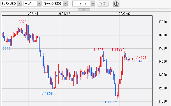Click the 1.14837 high price label
The height and width of the screenshot is (106, 171).
(x=118, y=49)
